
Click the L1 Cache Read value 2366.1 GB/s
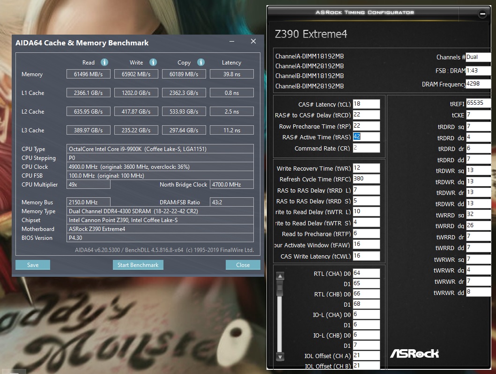88,93
